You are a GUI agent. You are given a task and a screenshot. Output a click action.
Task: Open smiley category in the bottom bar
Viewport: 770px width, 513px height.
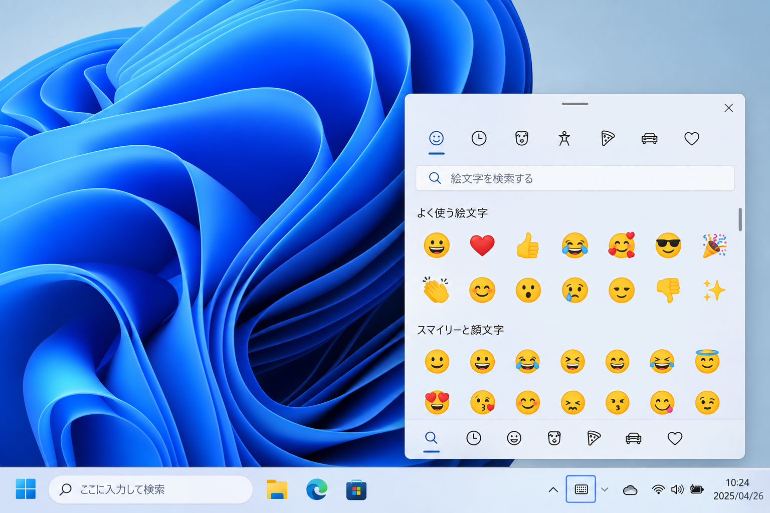[x=514, y=438]
